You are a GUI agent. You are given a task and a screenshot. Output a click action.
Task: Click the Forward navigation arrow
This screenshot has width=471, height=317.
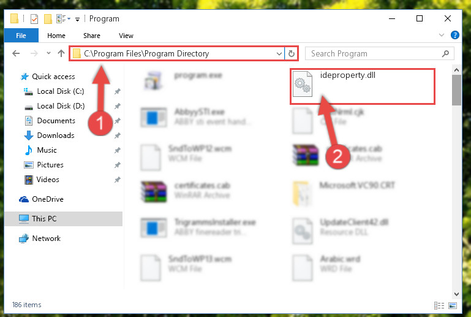(34, 53)
